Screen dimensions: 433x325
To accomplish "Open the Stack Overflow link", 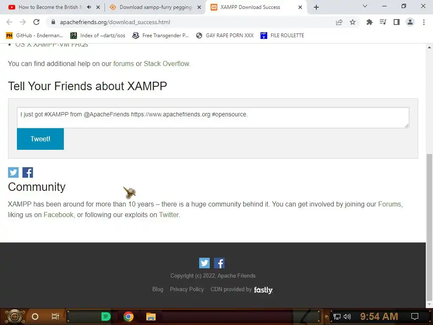I will click(x=167, y=63).
